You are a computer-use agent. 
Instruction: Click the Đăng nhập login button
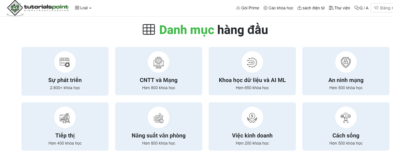click(382, 8)
